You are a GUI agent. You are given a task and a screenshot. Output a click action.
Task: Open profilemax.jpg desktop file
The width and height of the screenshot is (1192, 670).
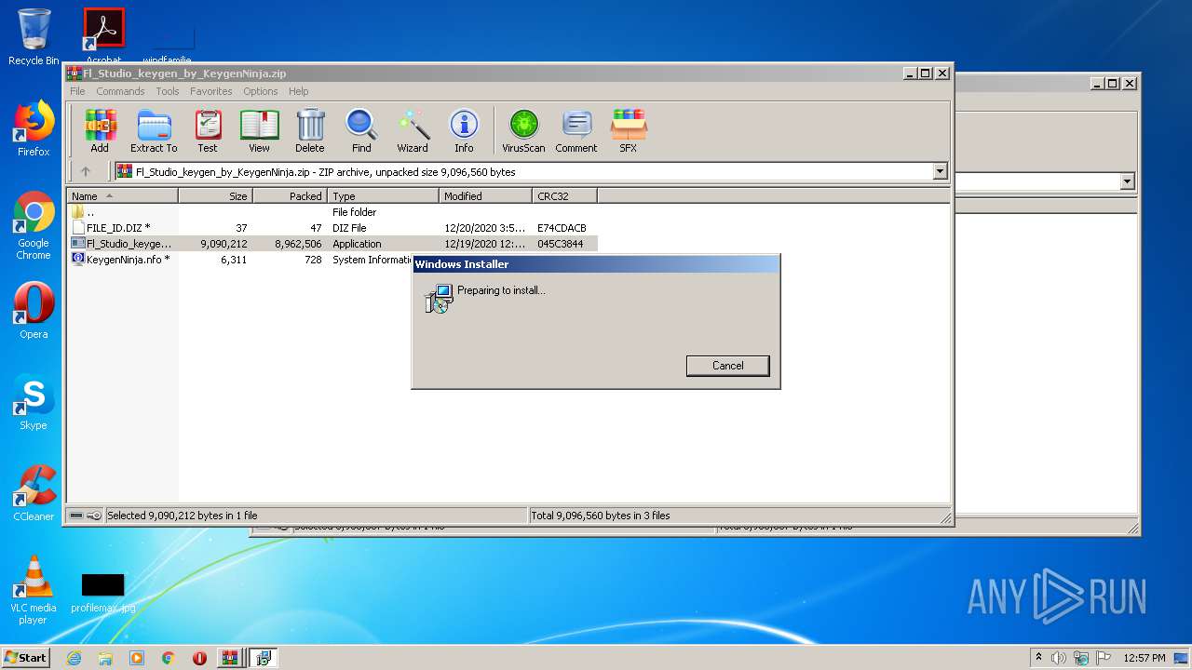[x=102, y=593]
